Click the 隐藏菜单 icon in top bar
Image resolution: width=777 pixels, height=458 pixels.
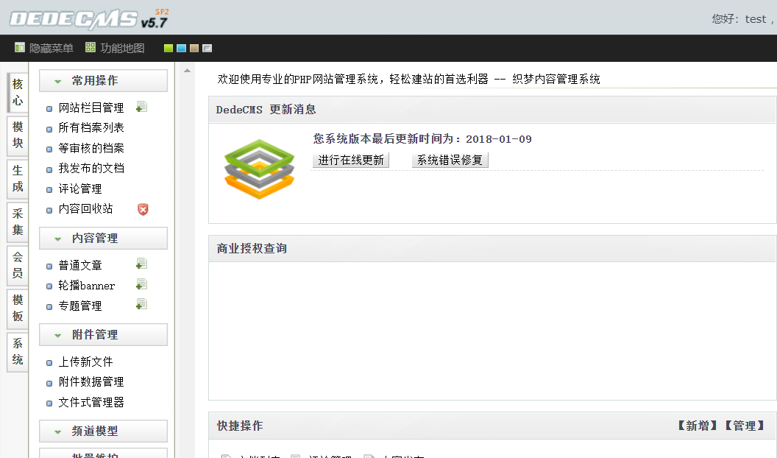click(20, 48)
